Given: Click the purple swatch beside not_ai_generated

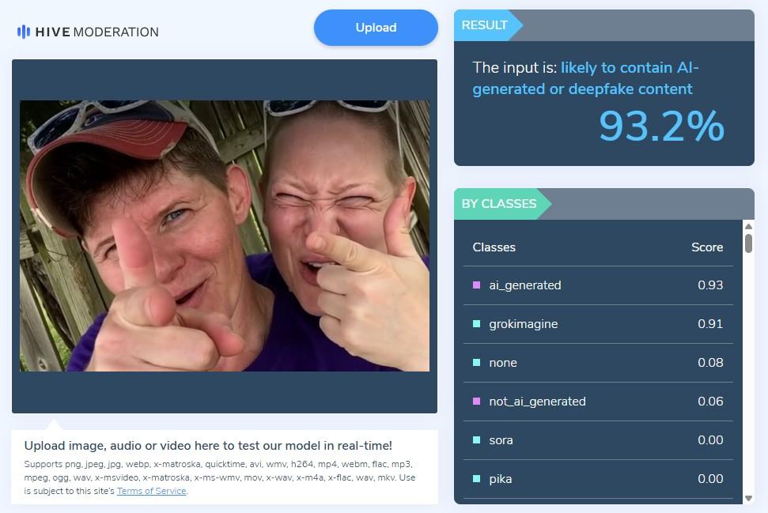Looking at the screenshot, I should tap(476, 401).
